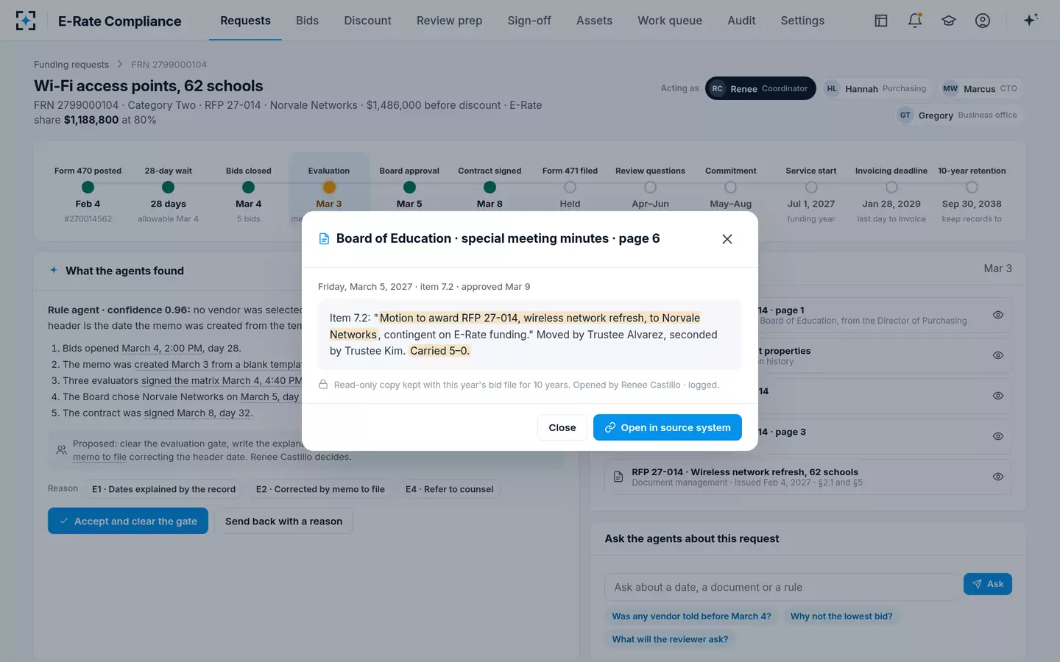Viewport: 1060px width, 662px height.
Task: Click the sparkle icon beside 'What the agents found'
Action: pyautogui.click(x=54, y=270)
